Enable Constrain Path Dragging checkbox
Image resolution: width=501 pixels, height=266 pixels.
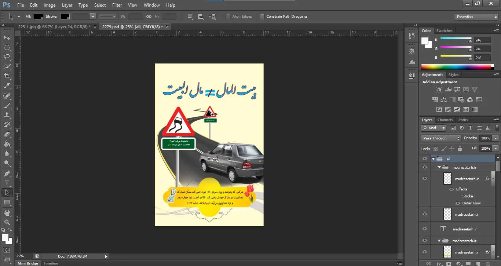262,17
